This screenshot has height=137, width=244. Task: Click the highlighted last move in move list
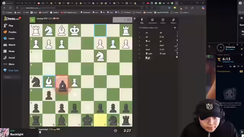click(x=148, y=58)
